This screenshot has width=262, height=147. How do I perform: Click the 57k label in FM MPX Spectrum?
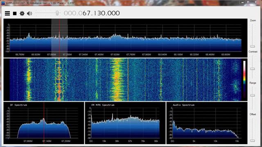(130, 141)
